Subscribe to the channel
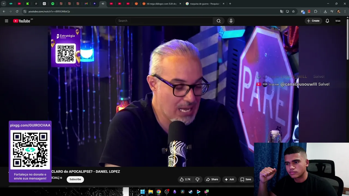Viewport: 349px width, 196px height. pyautogui.click(x=75, y=179)
